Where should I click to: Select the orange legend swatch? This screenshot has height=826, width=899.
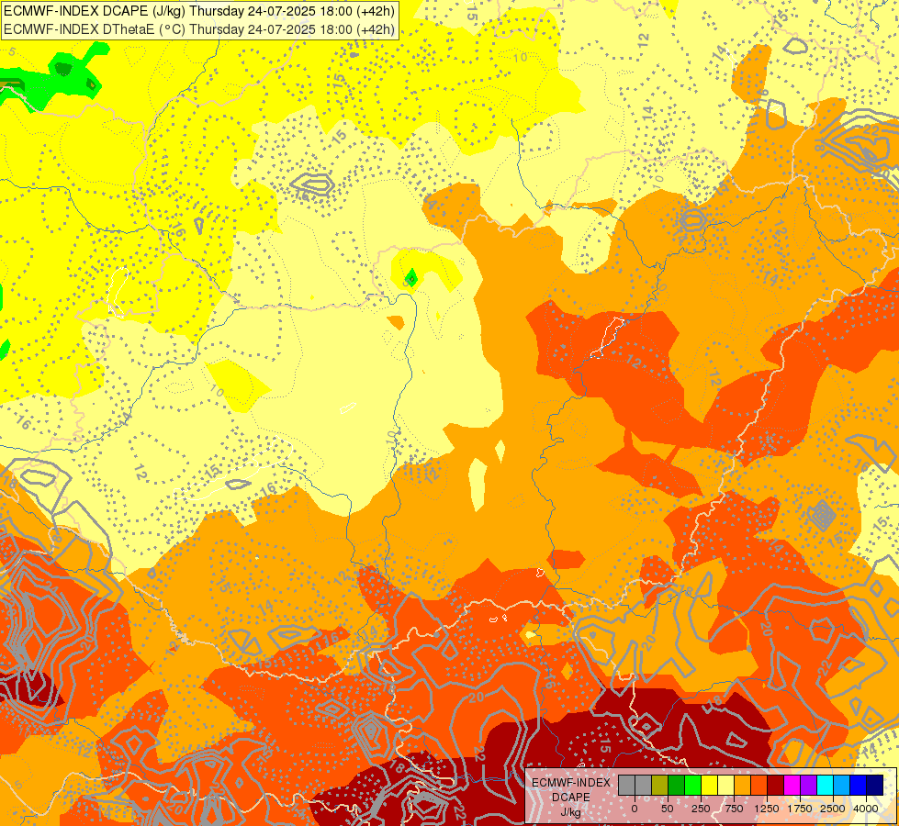(743, 786)
